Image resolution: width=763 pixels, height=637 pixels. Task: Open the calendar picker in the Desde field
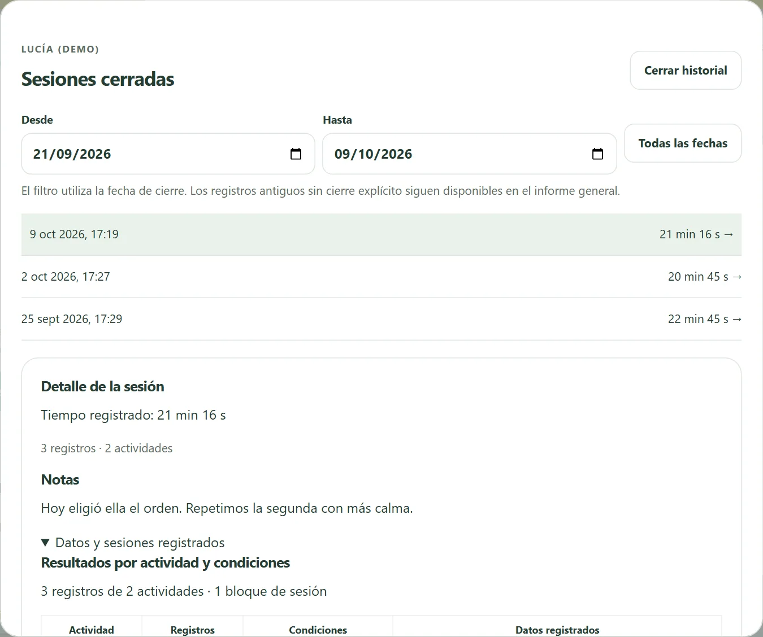click(x=296, y=154)
